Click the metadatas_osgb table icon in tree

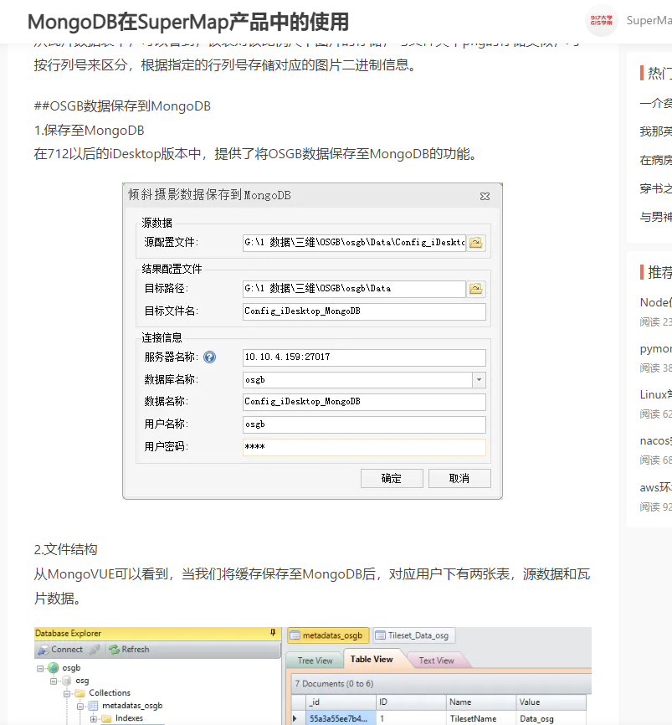(x=93, y=706)
